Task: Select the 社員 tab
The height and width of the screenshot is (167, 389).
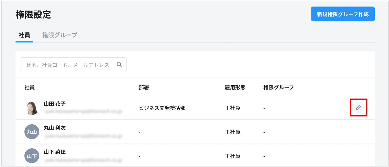Action: (x=24, y=35)
